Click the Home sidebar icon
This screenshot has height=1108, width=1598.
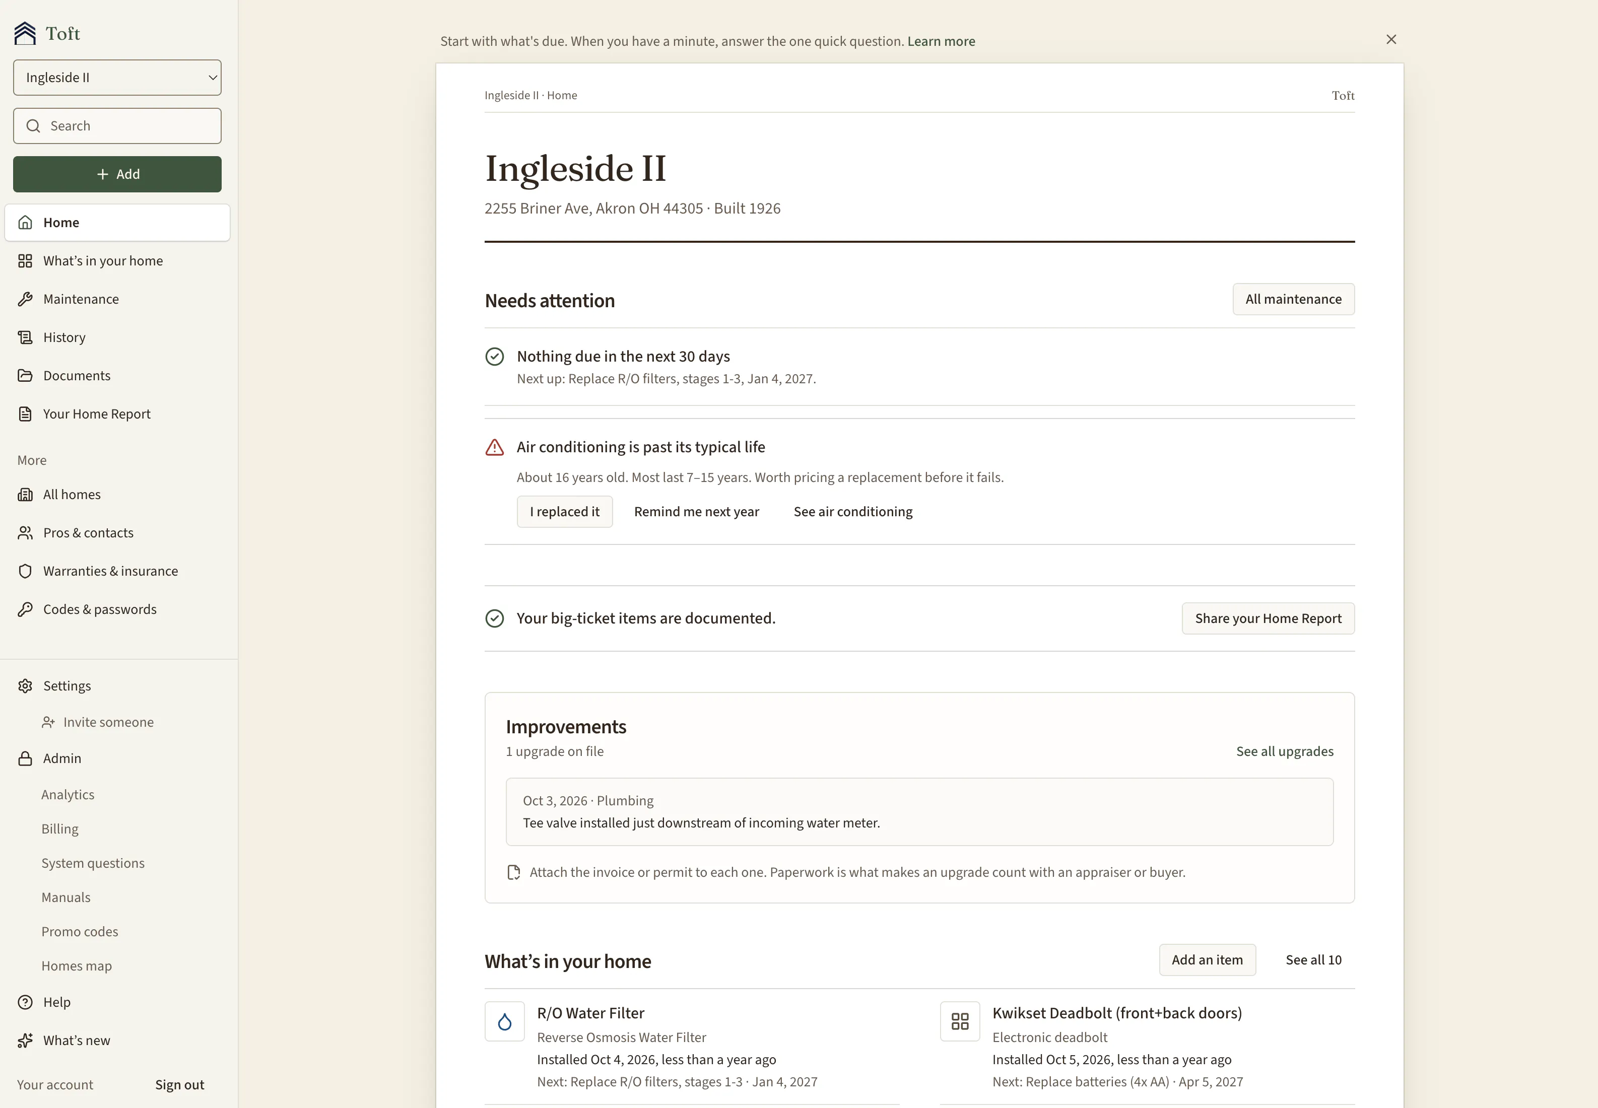click(25, 222)
